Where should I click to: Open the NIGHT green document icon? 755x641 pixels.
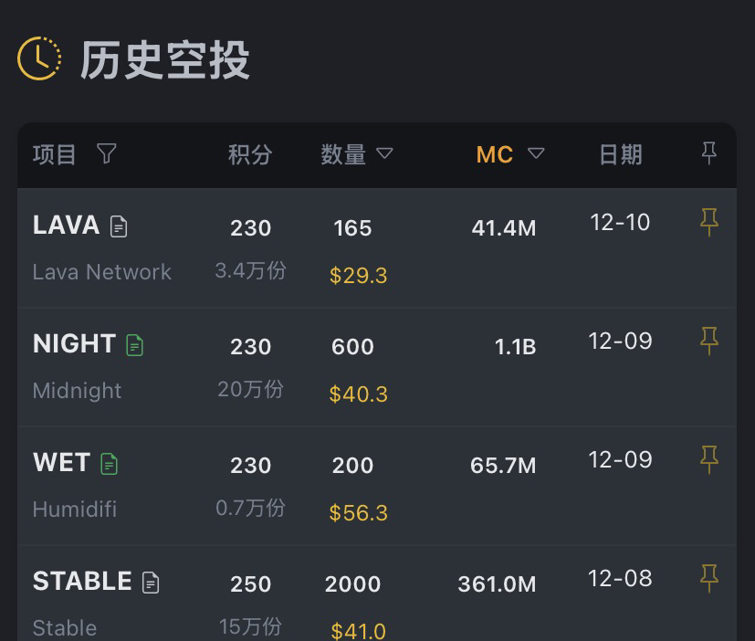coord(134,345)
